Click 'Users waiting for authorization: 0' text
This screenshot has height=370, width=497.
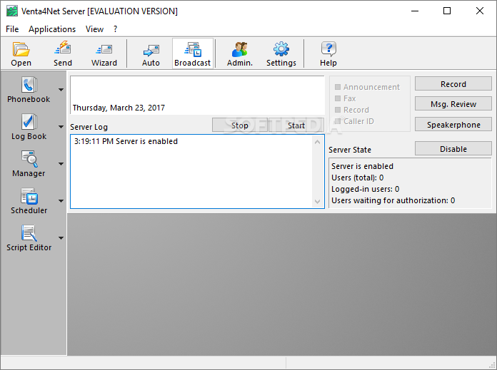(x=393, y=200)
